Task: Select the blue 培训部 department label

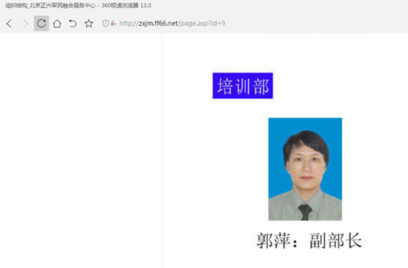Action: click(x=243, y=86)
